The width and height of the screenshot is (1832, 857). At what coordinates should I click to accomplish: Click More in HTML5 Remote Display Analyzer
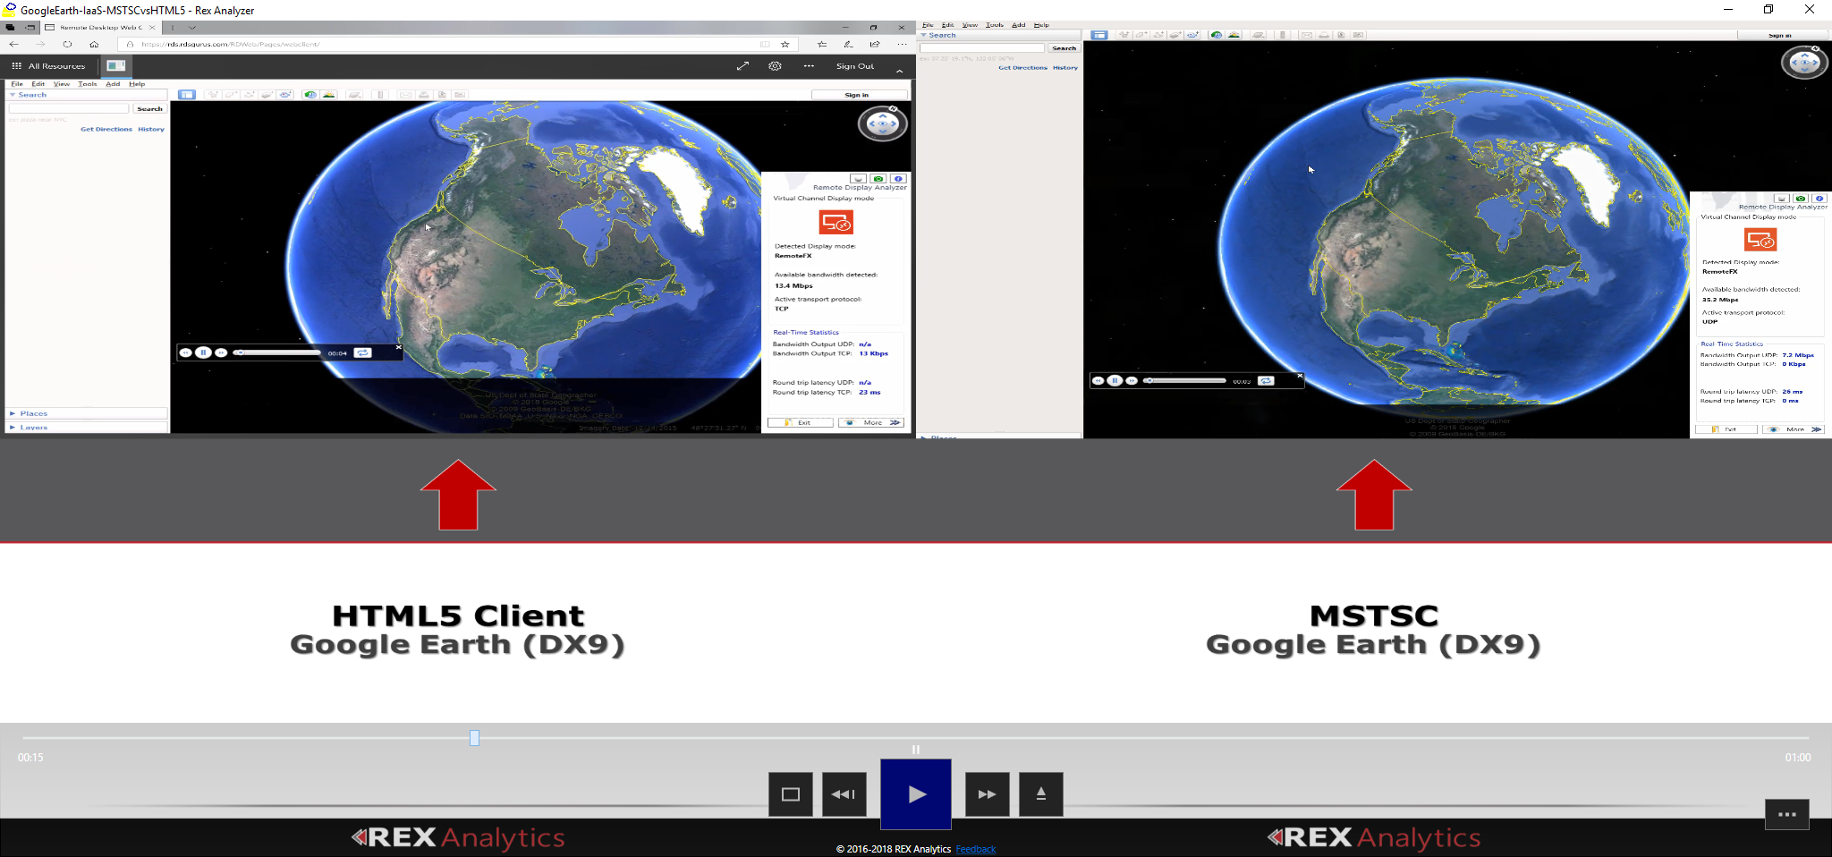(x=871, y=422)
